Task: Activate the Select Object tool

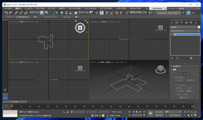Action: [x=42, y=12]
